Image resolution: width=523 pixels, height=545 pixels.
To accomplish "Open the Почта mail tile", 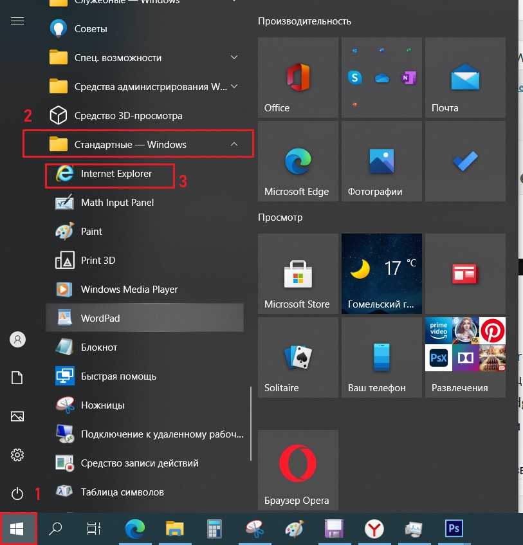I will (x=464, y=77).
